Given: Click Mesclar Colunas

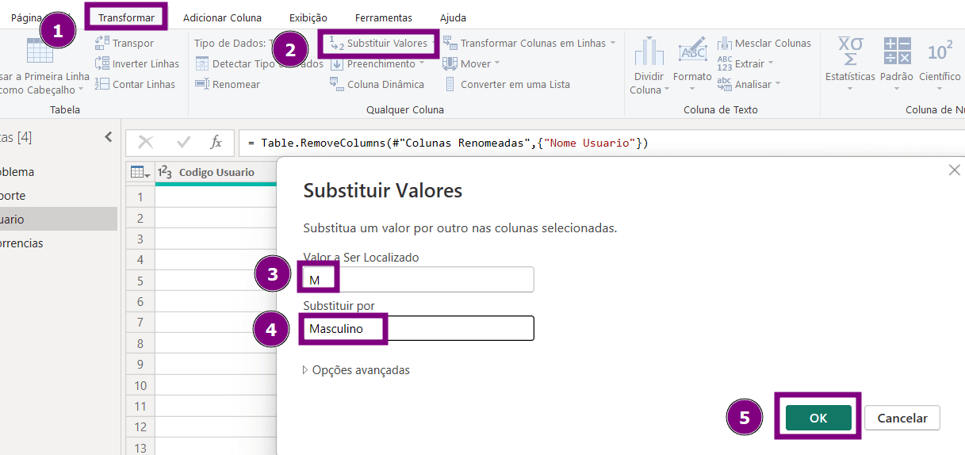Looking at the screenshot, I should 764,43.
